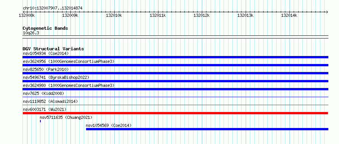
Task: Click the arrowhead at the ruler's right end
Action: 327,12
